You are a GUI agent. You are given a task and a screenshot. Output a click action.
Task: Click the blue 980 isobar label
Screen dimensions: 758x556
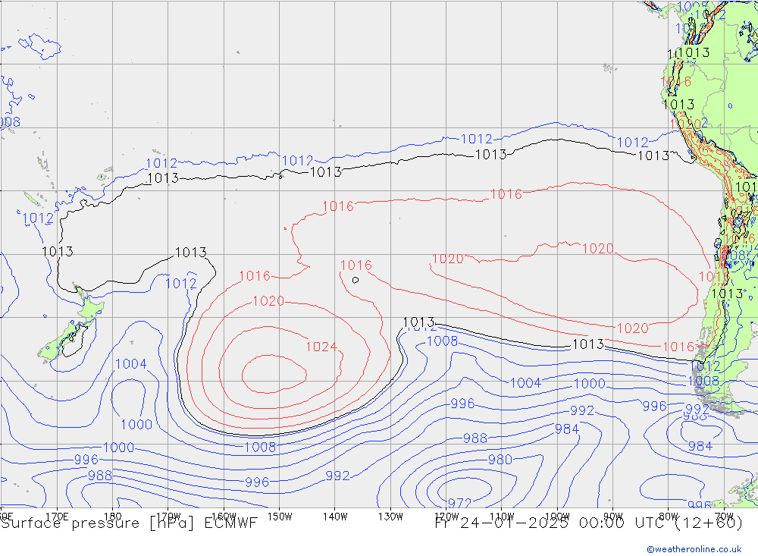point(500,459)
